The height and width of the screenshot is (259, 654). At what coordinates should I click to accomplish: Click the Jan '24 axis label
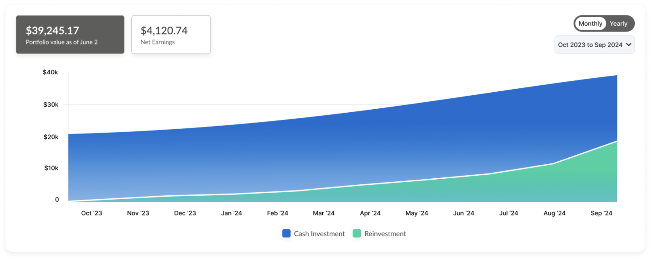tap(232, 213)
